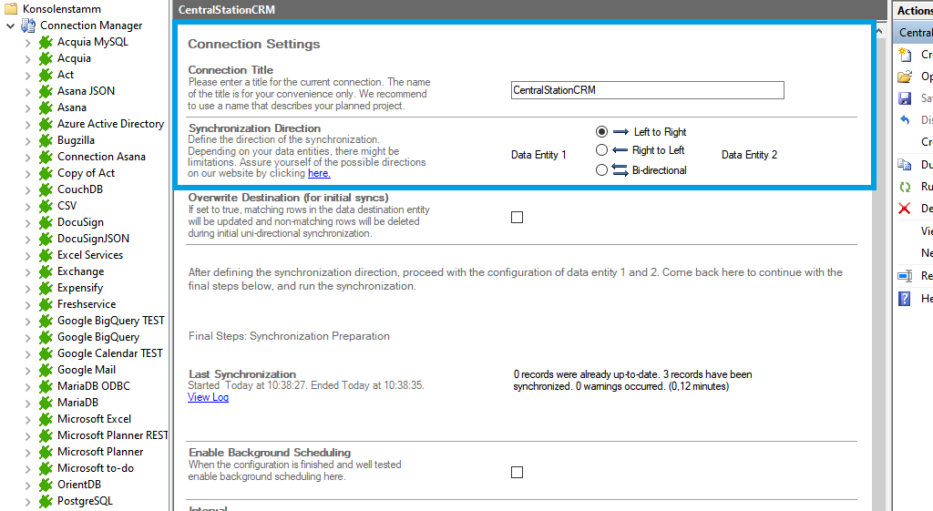Tick the Enable Background Scheduling checkbox
Screen dimensions: 933x511
pyautogui.click(x=517, y=472)
